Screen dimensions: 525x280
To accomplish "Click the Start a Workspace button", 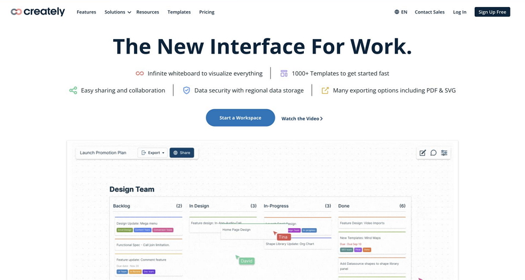I will pos(240,118).
